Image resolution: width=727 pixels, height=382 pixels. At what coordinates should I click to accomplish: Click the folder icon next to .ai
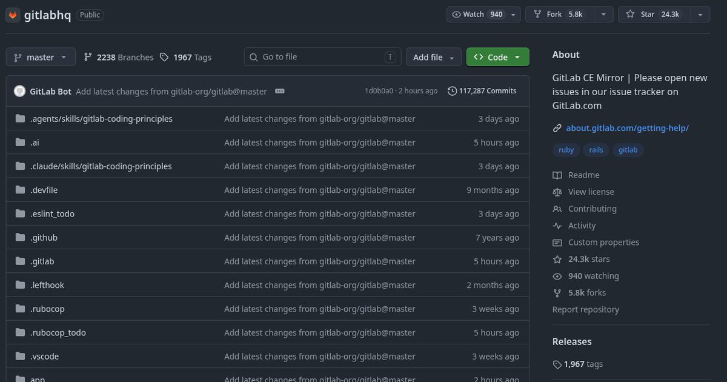pyautogui.click(x=20, y=142)
